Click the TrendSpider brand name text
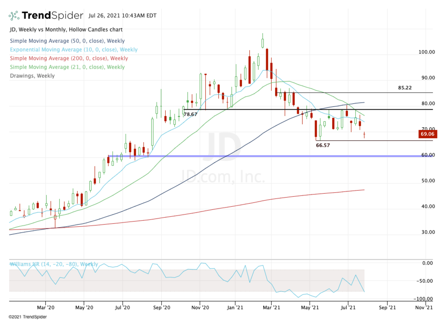 pyautogui.click(x=52, y=16)
